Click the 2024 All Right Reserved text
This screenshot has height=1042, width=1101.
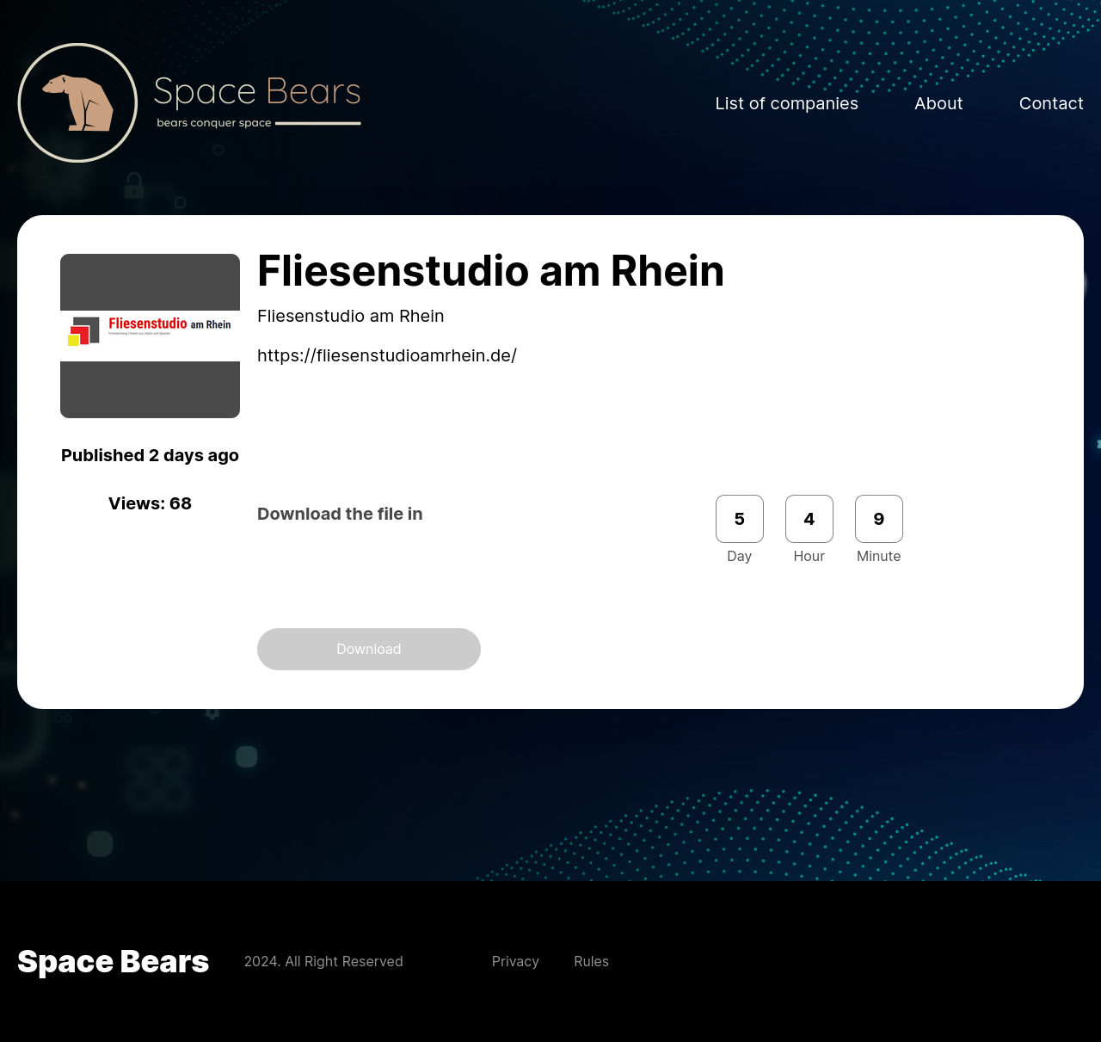(x=323, y=961)
